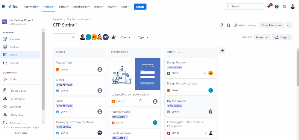Open the settings gear icon
This screenshot has width=299, height=140.
tap(284, 7)
